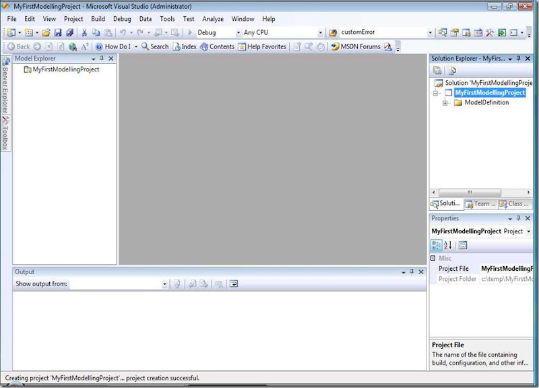Save the current file with the disk icon
Image resolution: width=539 pixels, height=388 pixels.
[x=58, y=32]
